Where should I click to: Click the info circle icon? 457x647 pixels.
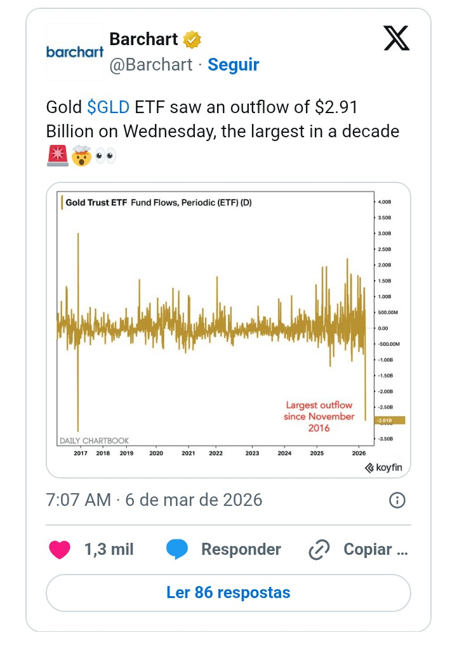(x=397, y=500)
